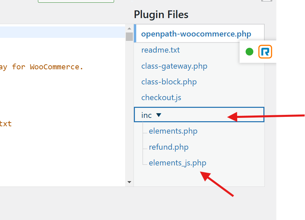
Task: Click the editor scrollbar thumb
Action: pyautogui.click(x=130, y=36)
